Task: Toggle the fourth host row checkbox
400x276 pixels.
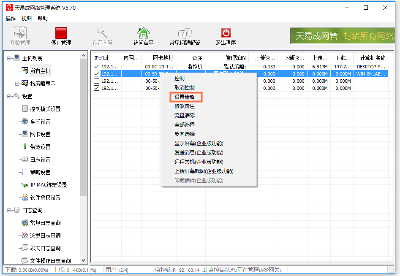Action: pos(96,88)
